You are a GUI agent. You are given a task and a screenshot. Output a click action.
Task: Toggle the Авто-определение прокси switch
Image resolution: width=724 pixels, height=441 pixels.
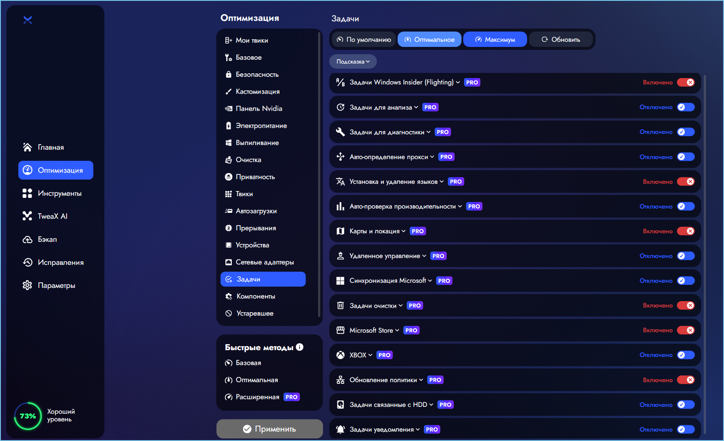(686, 157)
